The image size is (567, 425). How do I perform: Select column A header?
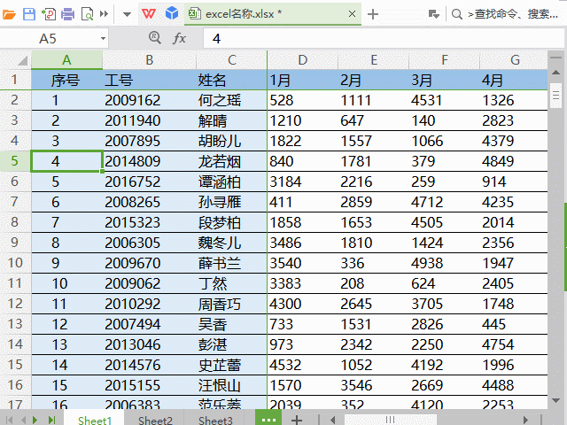67,60
